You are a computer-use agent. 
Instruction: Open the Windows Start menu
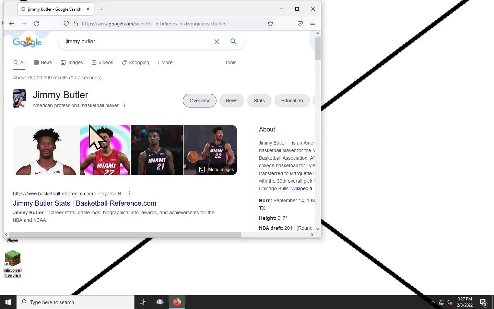(8, 302)
